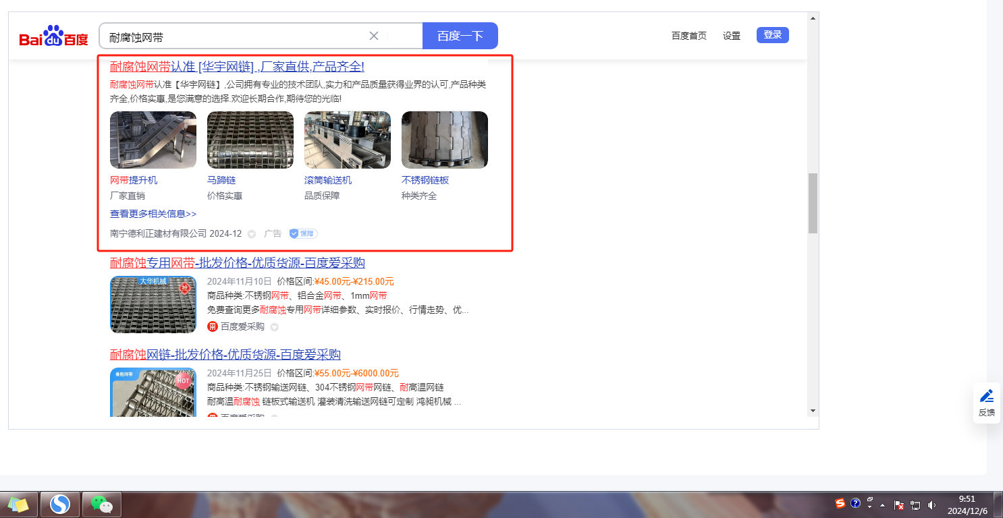Open the 网带提升机 link
1003x518 pixels.
pyautogui.click(x=134, y=180)
